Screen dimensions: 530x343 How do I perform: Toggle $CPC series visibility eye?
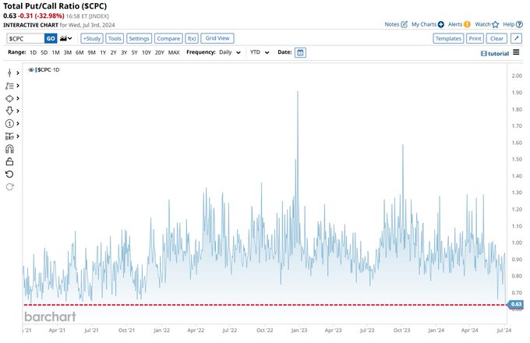[x=30, y=70]
